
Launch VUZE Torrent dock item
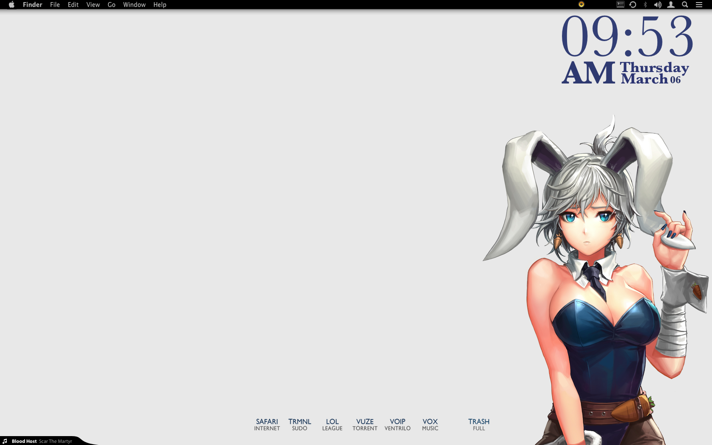[365, 425]
